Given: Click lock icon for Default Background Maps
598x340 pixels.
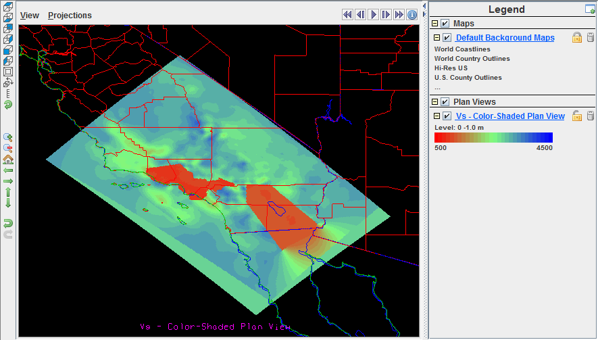Looking at the screenshot, I should (577, 38).
